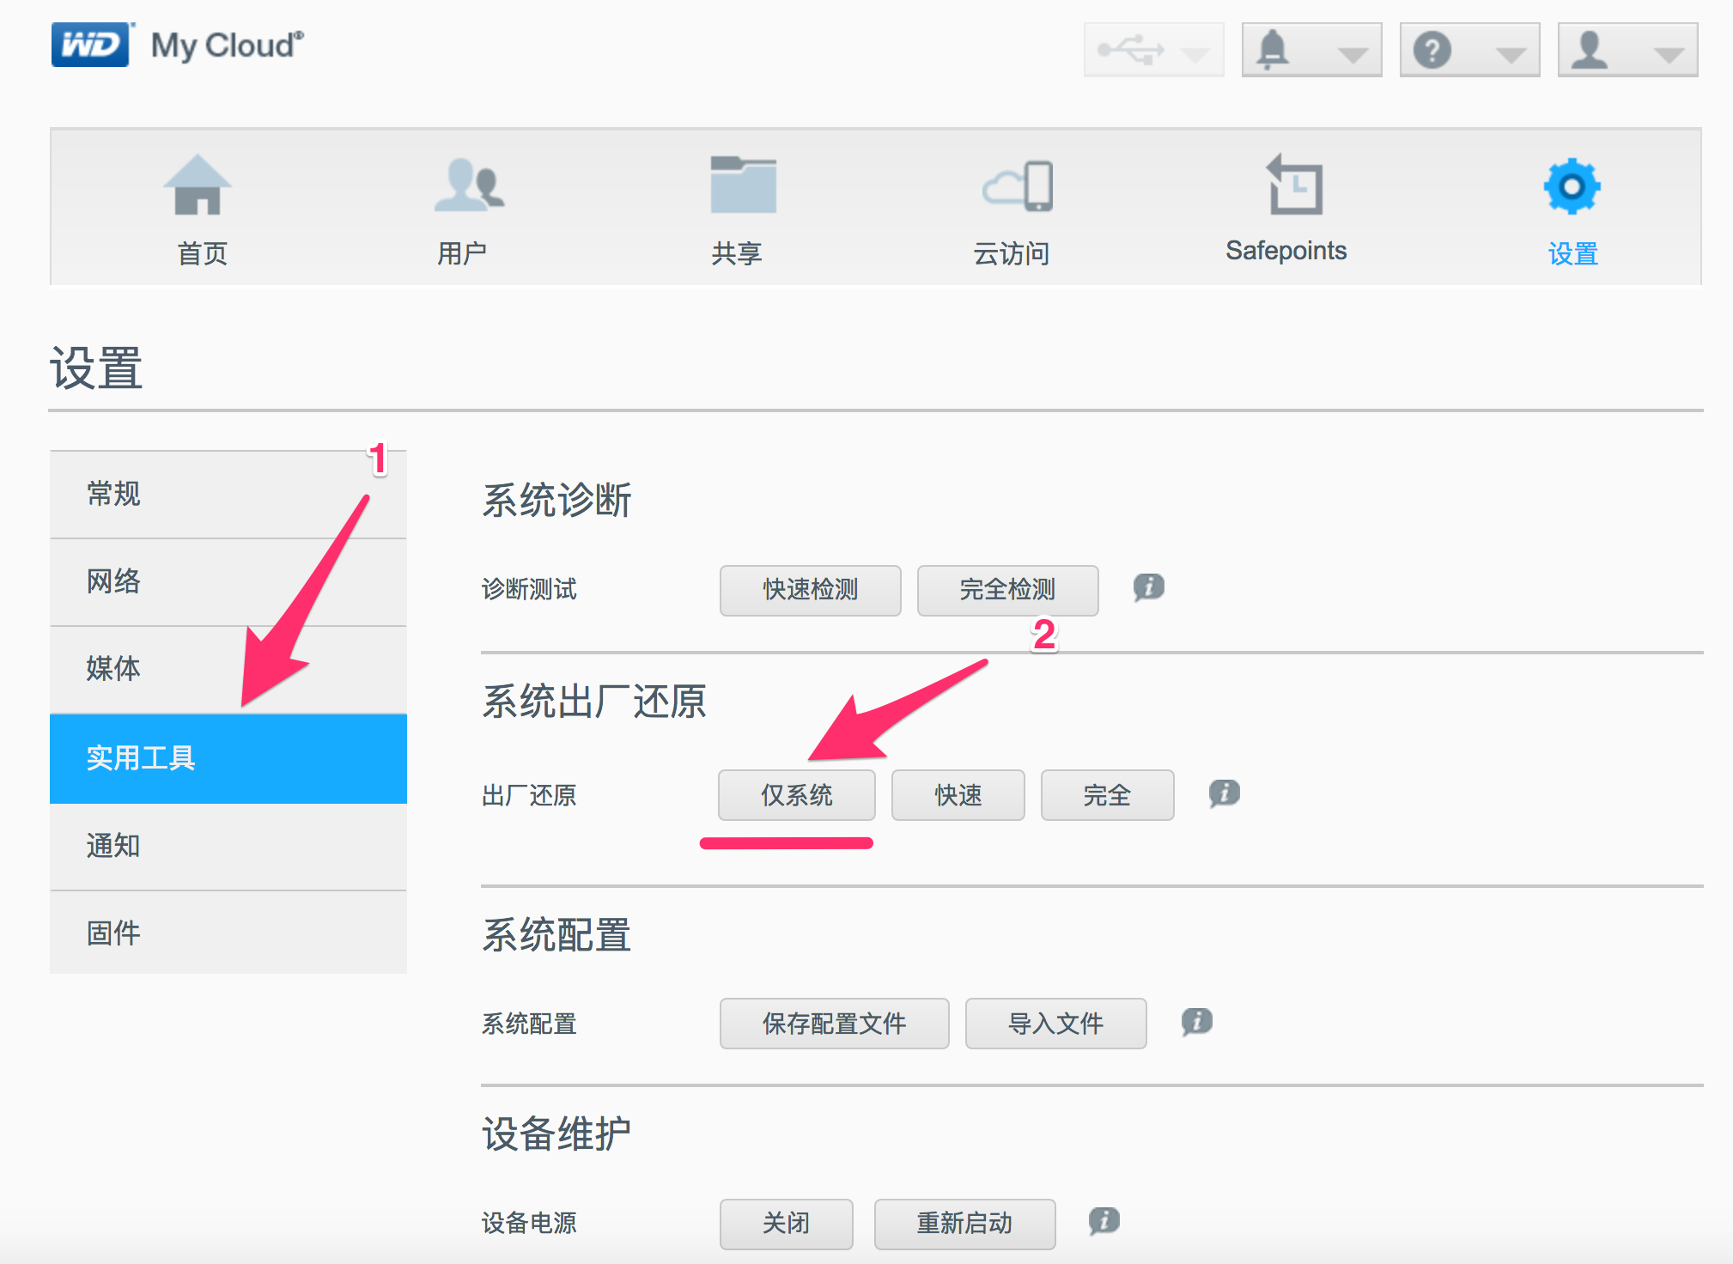Screen dimensions: 1733x1264
Task: Open the 设置 settings gear icon
Action: [1572, 185]
